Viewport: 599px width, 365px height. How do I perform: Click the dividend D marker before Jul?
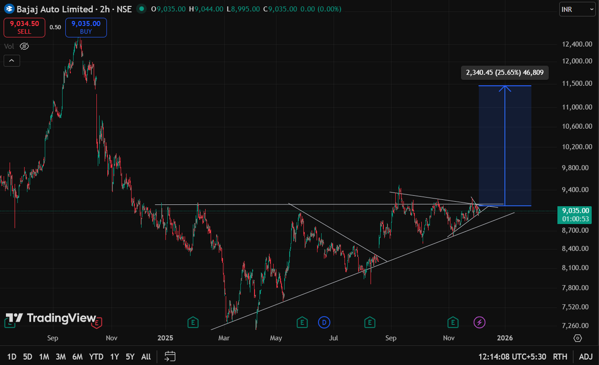pyautogui.click(x=323, y=322)
